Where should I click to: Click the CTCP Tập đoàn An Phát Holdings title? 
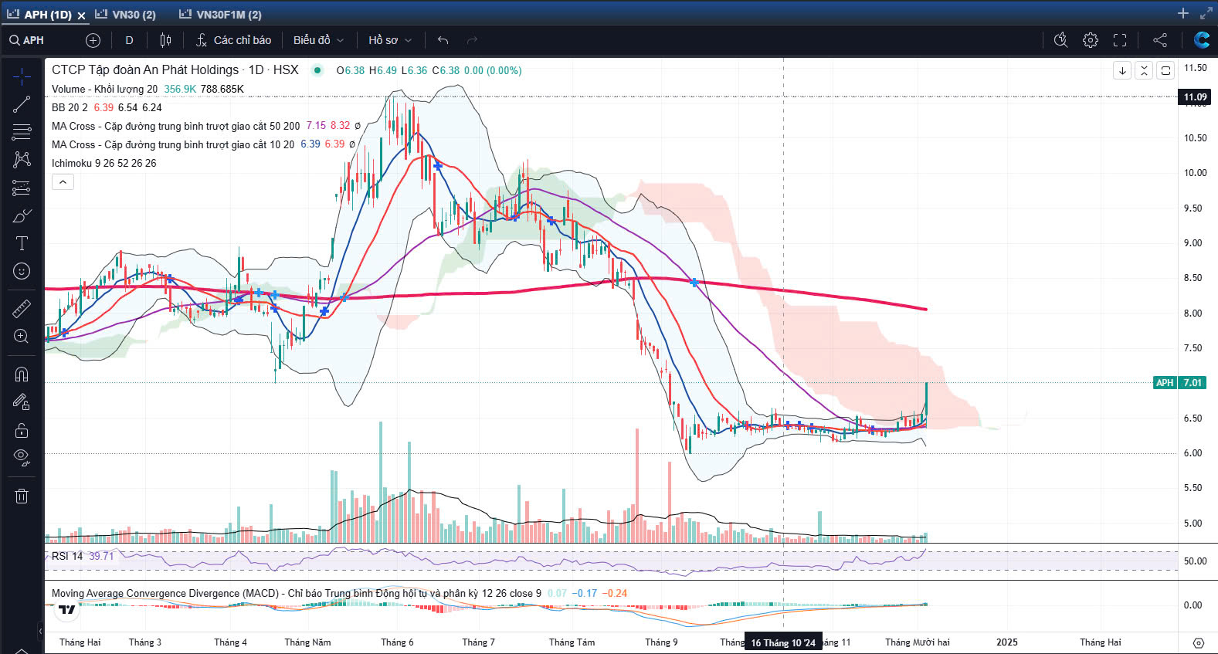(145, 69)
